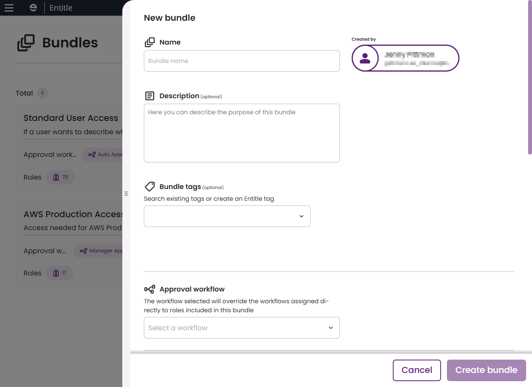Open the Select a workflow dropdown

241,328
